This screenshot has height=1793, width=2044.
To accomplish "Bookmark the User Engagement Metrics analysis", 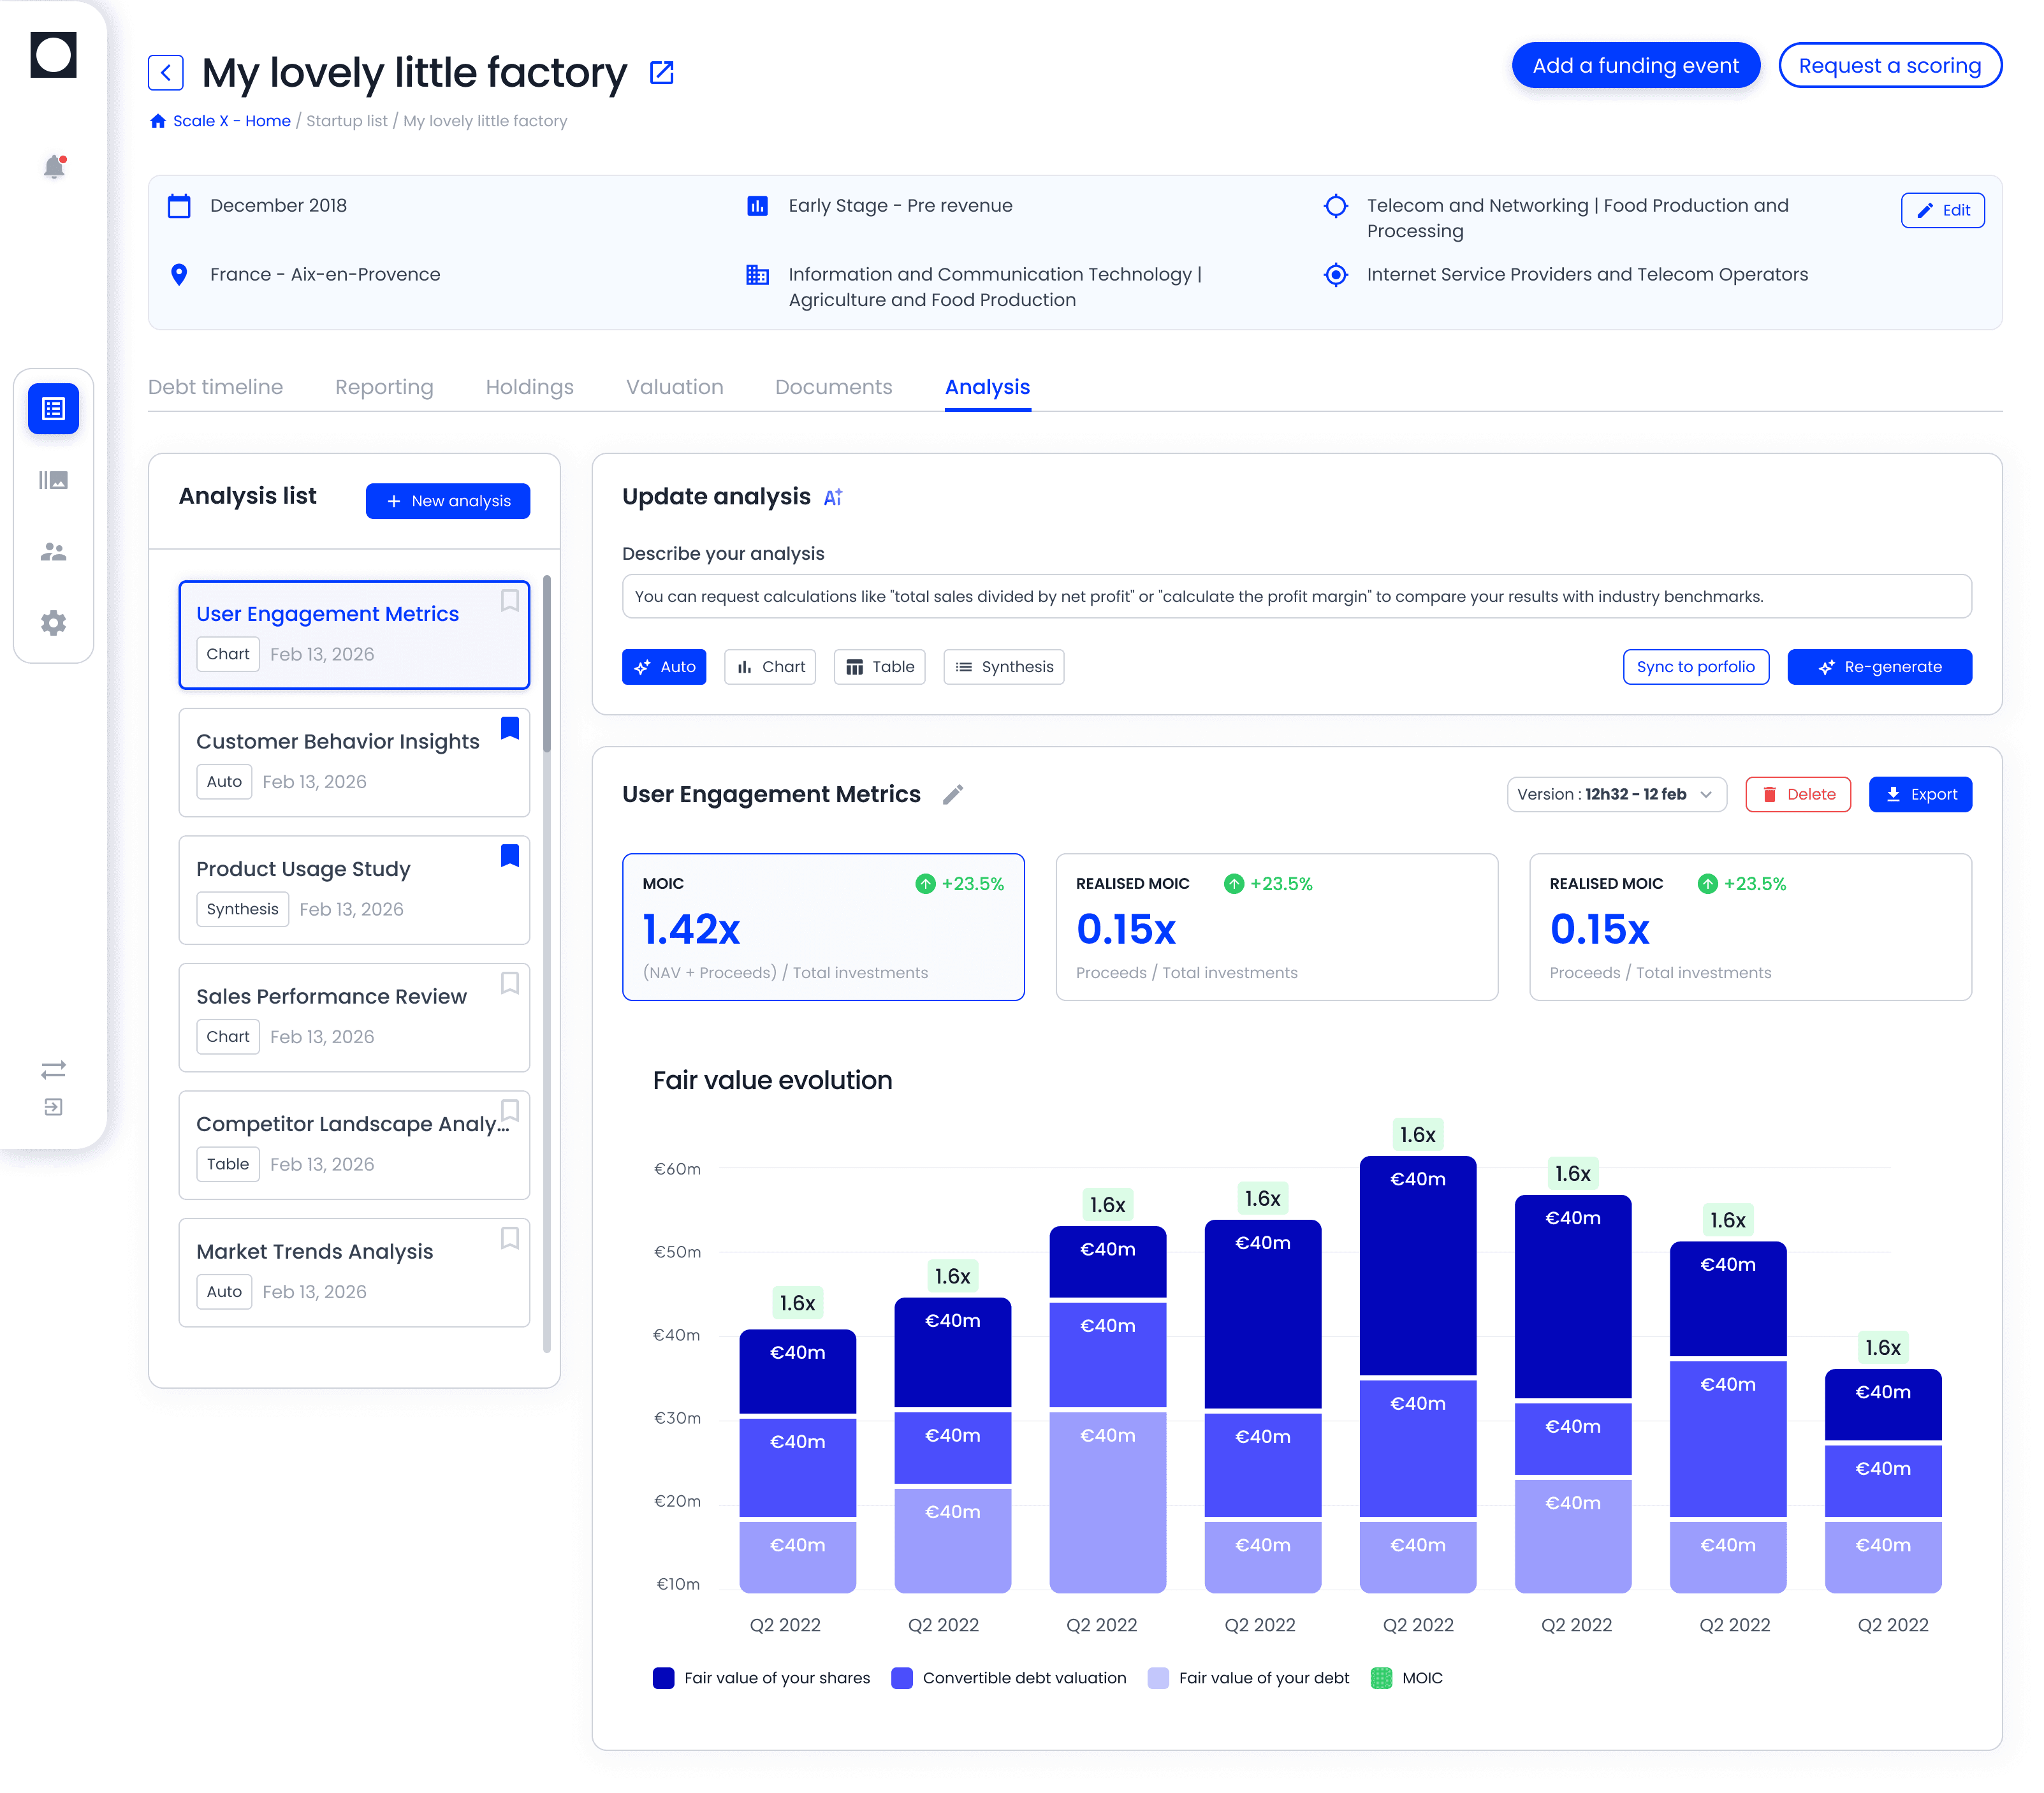I will pos(509,601).
